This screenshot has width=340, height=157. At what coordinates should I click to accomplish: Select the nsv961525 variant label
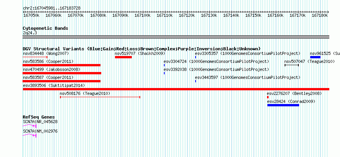tap(325, 53)
